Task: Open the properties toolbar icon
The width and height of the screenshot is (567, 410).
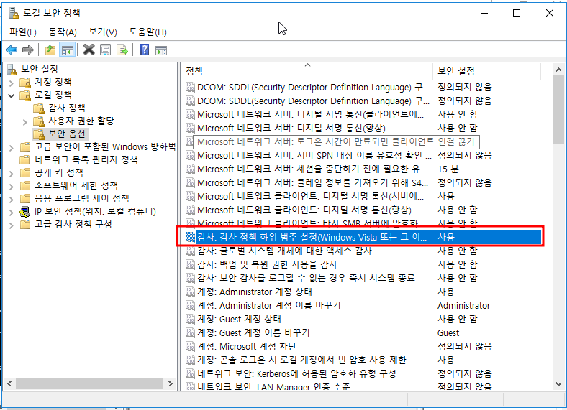Action: pyautogui.click(x=105, y=50)
